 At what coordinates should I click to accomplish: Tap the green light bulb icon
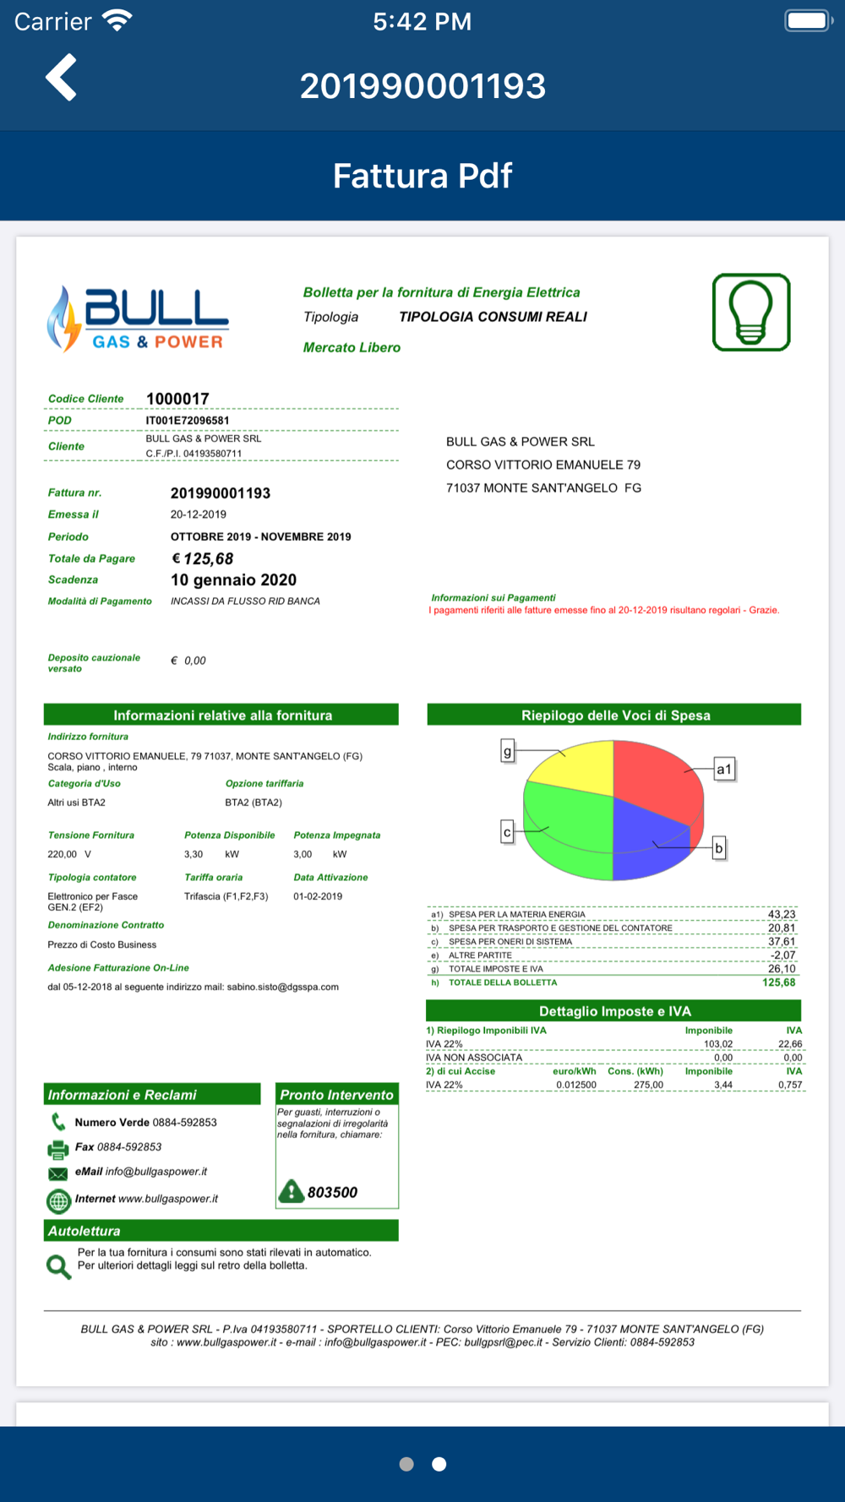[751, 312]
